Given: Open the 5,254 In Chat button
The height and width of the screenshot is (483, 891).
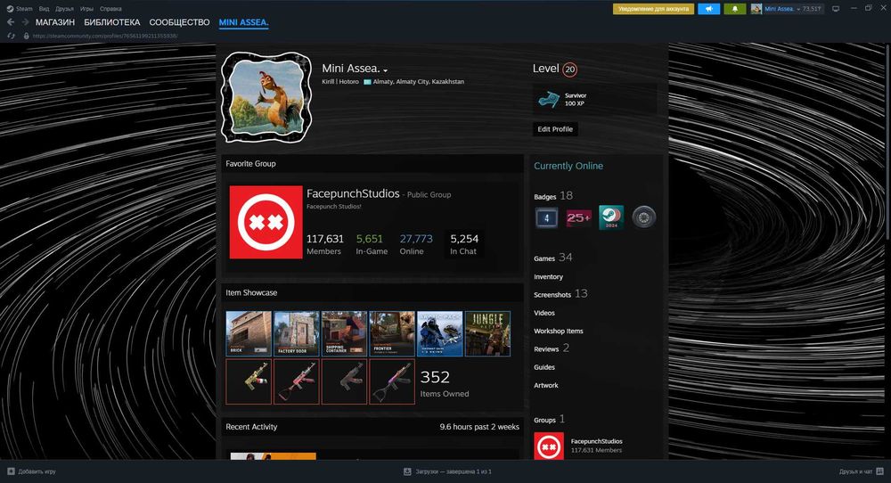Looking at the screenshot, I should [x=464, y=244].
